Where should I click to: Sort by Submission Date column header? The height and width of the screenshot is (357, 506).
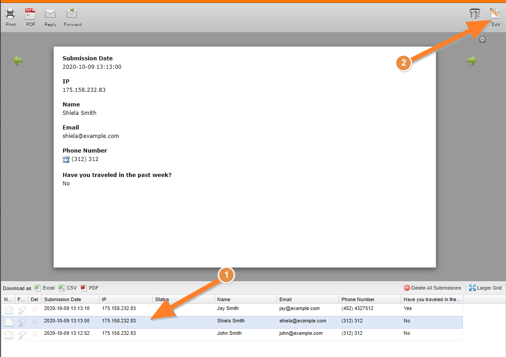click(x=70, y=299)
